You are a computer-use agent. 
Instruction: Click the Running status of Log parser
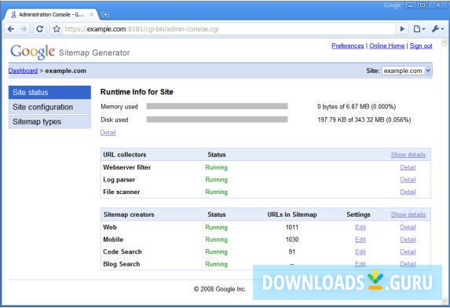[x=217, y=180]
